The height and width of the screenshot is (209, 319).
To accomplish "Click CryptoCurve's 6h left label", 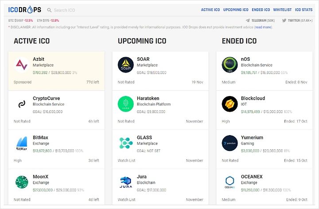I will (94, 121).
